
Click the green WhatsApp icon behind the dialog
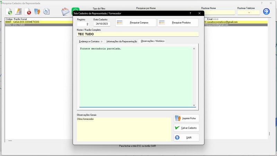[75, 9]
